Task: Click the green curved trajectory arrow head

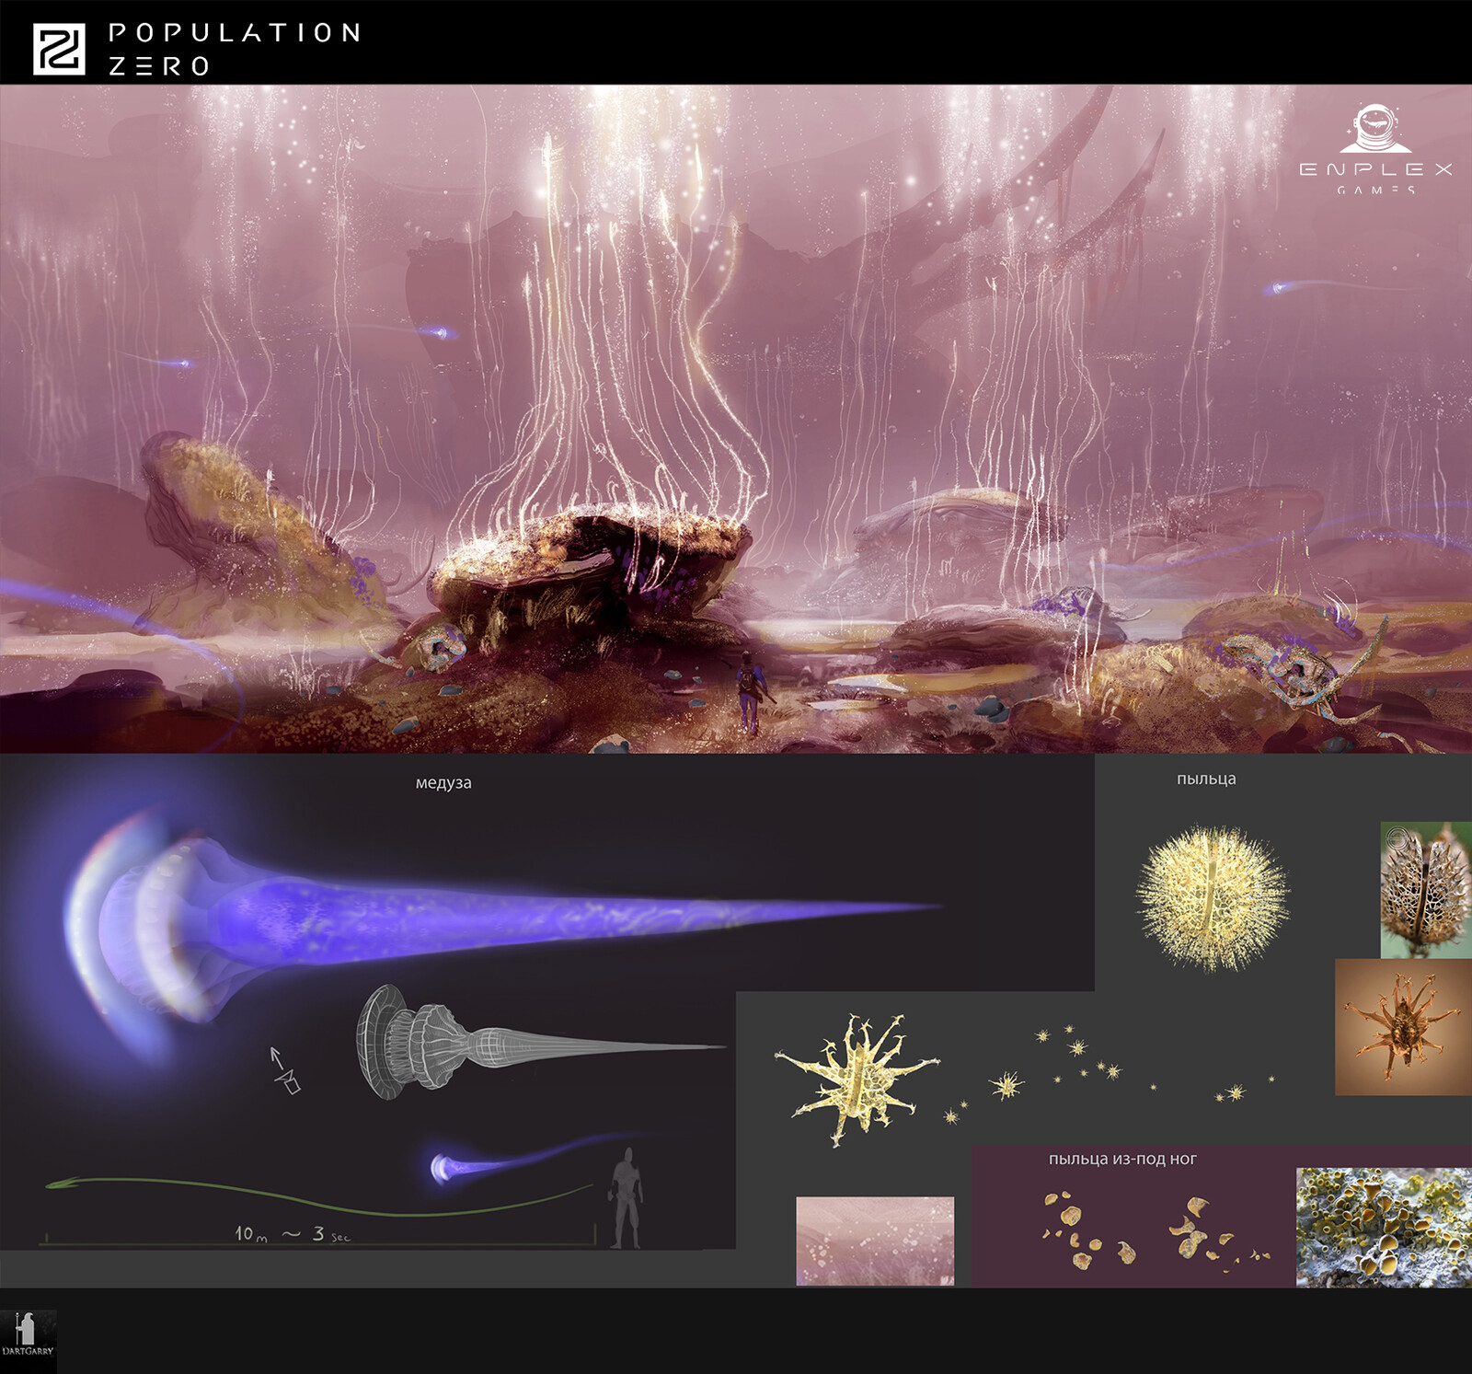Action: [64, 1183]
